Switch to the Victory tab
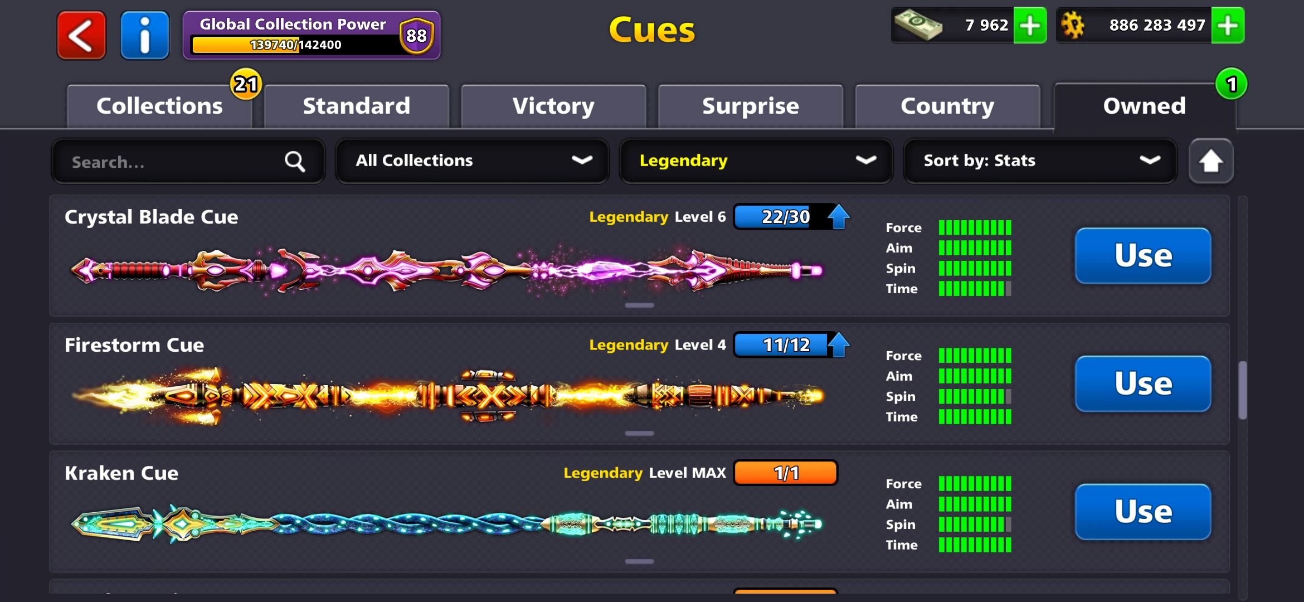Screen dimensions: 1304x602 tap(553, 106)
